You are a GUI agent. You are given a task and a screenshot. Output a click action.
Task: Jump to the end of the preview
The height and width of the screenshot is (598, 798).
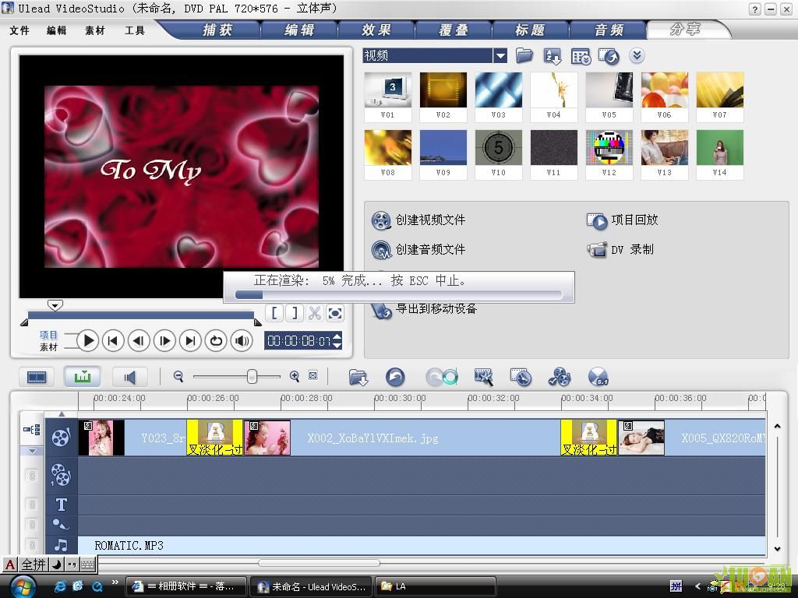pos(190,340)
